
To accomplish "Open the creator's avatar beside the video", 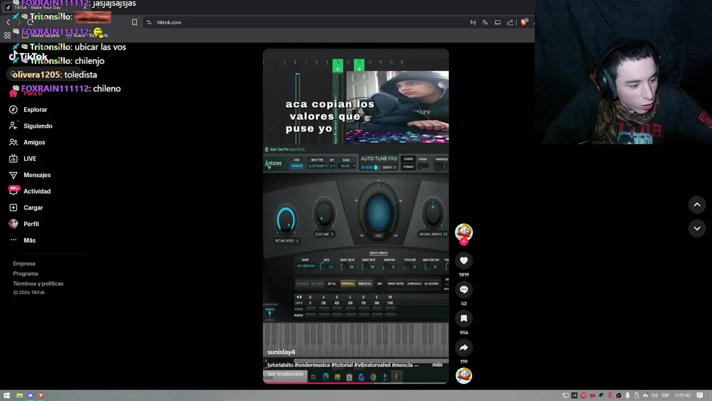I will (x=464, y=232).
